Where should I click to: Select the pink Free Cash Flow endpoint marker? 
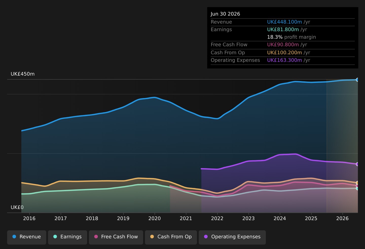pyautogui.click(x=357, y=186)
